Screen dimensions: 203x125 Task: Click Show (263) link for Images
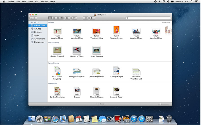point(166,22)
